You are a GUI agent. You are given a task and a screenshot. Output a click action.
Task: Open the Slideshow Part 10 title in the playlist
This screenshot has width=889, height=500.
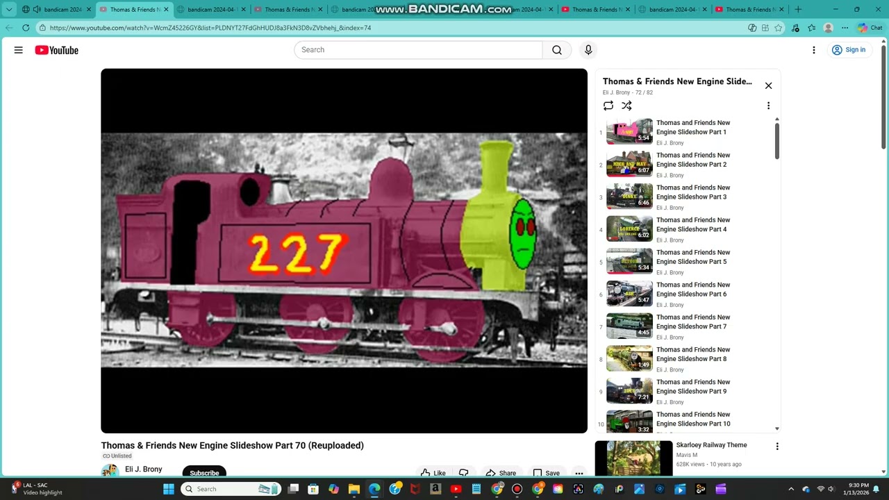click(692, 419)
